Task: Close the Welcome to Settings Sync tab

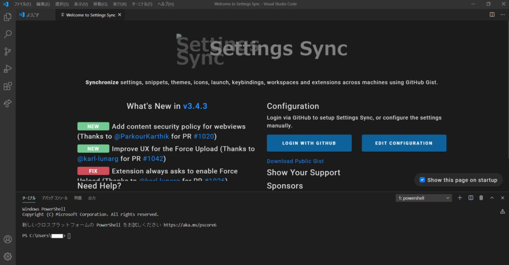Action: [119, 15]
